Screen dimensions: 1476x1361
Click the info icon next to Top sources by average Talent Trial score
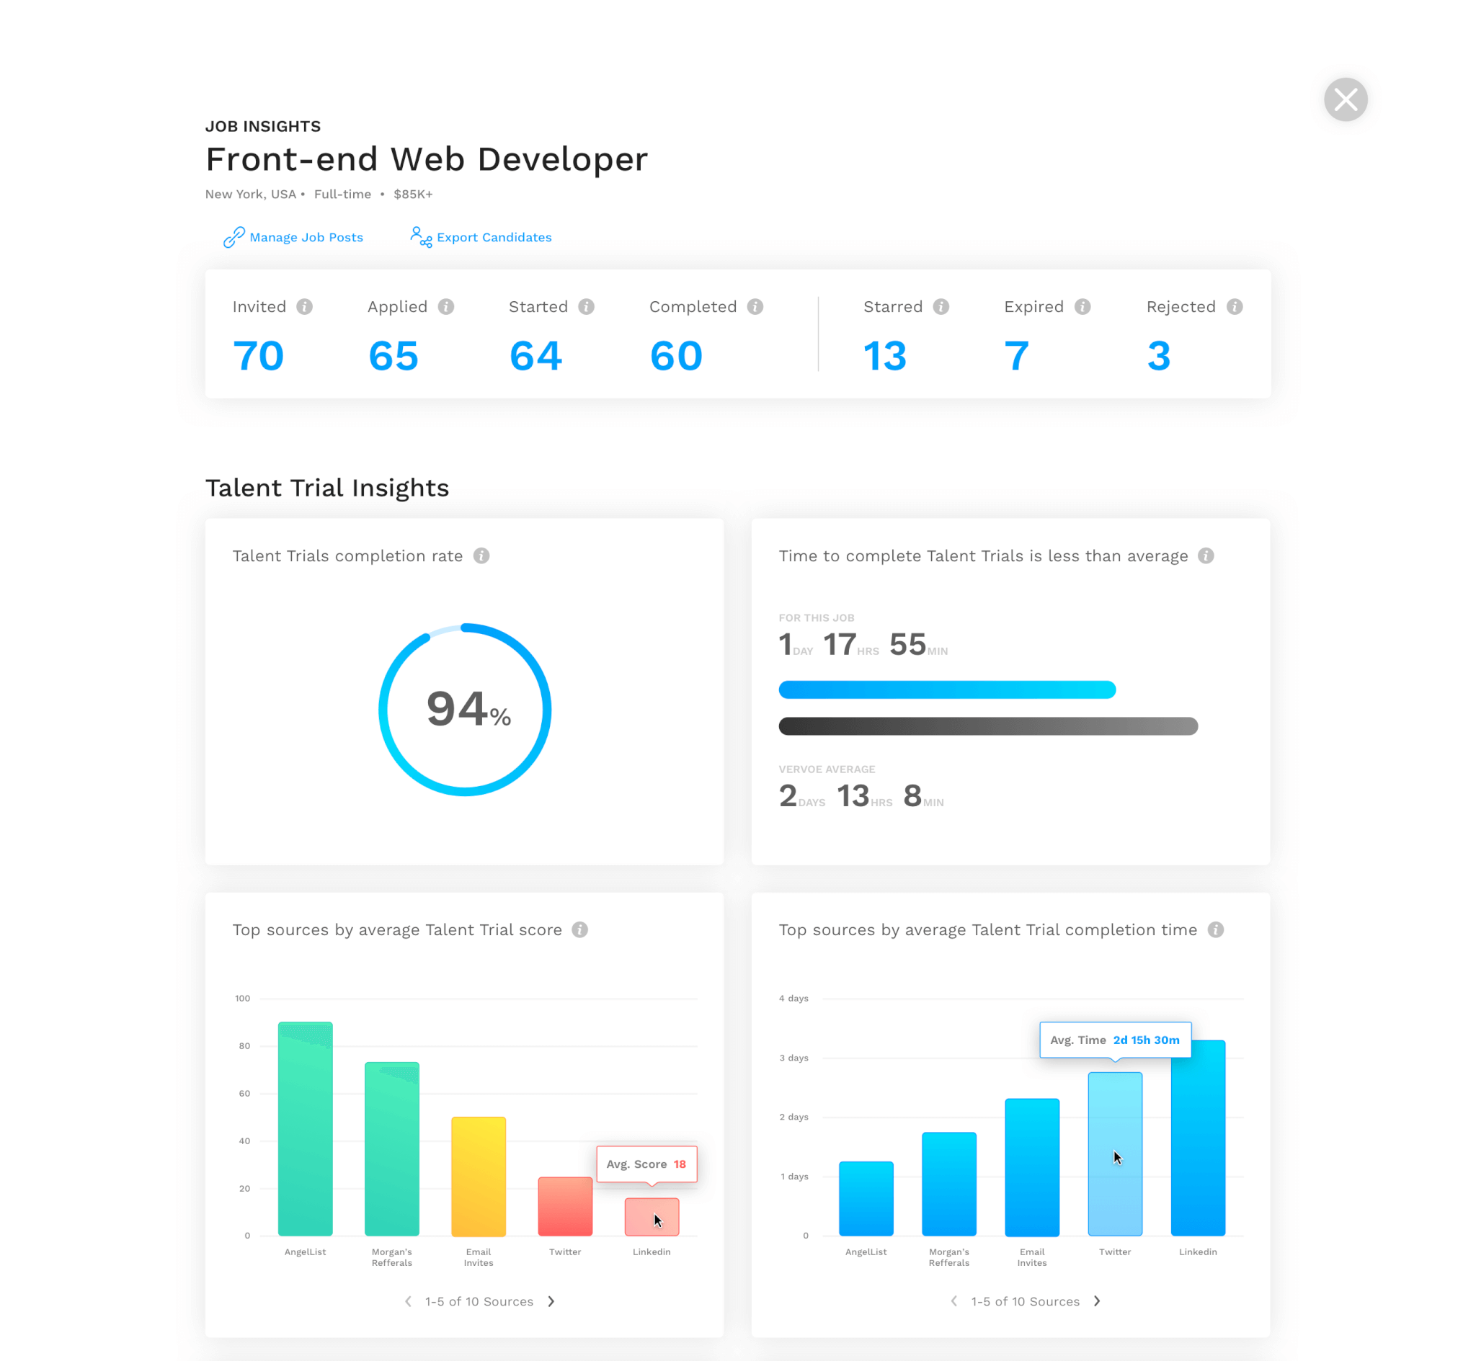[580, 929]
